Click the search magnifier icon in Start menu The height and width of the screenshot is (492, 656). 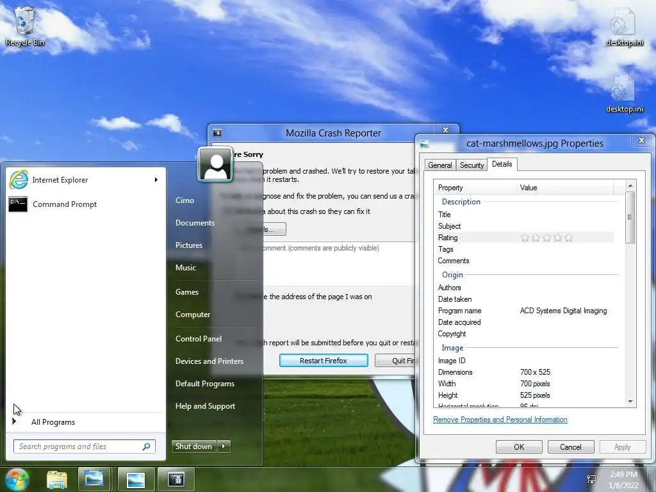click(147, 447)
